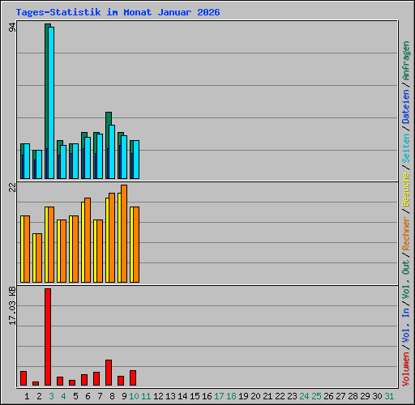Click green day 3 on the x-axis
The image size is (415, 405).
[x=51, y=396]
